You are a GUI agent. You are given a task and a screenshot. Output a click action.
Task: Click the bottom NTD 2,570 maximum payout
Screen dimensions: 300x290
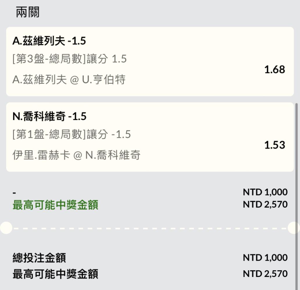point(265,274)
